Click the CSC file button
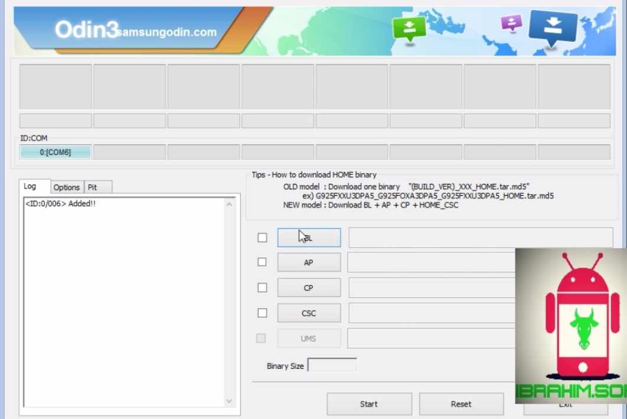The height and width of the screenshot is (419, 627). (309, 314)
